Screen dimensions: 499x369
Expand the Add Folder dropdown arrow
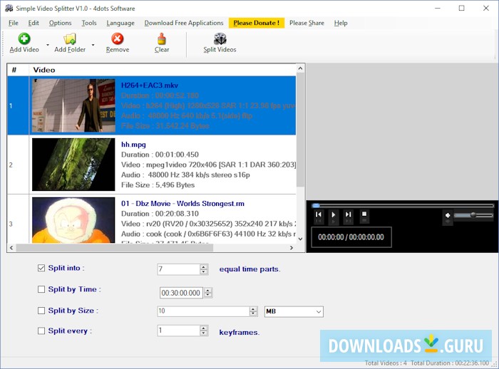93,45
